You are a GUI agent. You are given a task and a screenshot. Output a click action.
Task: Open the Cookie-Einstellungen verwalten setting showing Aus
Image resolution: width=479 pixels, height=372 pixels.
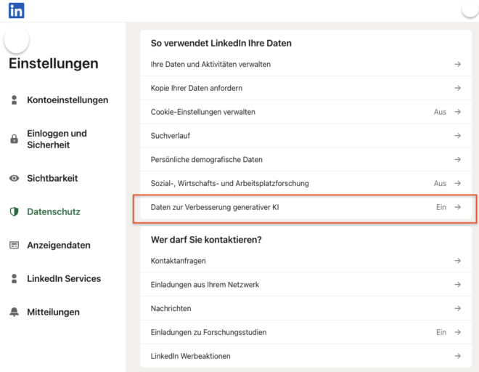(x=306, y=112)
